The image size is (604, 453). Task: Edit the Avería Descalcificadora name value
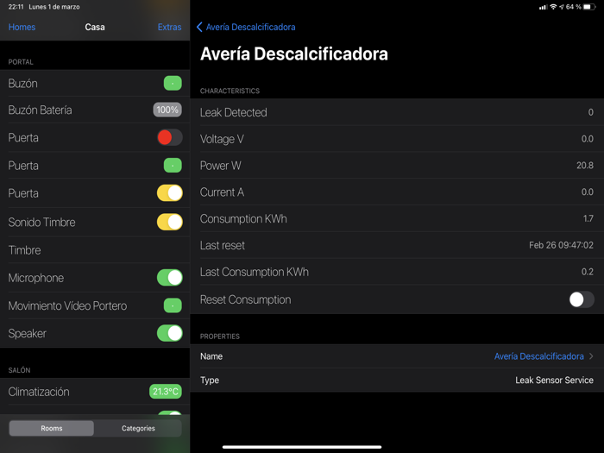[539, 356]
